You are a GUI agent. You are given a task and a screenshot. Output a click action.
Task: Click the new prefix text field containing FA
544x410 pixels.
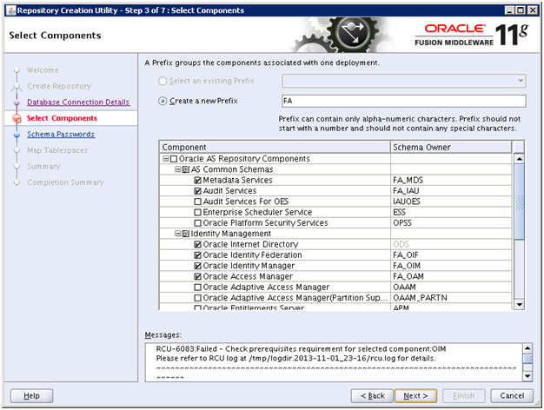pyautogui.click(x=404, y=101)
